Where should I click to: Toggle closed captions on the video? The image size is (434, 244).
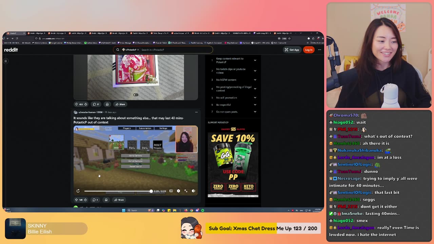171,191
